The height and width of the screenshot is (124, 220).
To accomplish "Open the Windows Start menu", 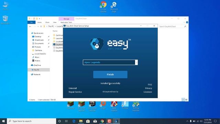I will (3, 121).
